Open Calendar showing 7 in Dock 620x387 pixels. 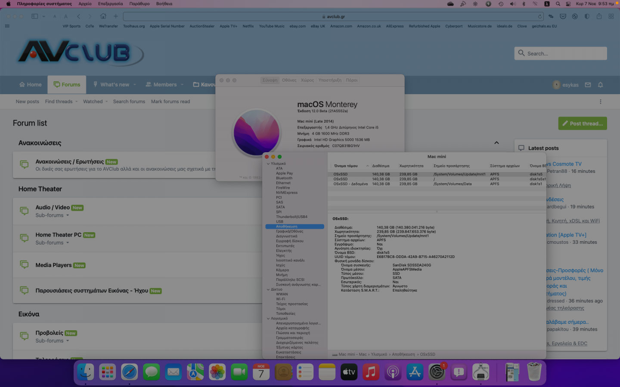click(261, 372)
